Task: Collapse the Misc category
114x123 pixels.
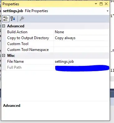Action: 3,56
